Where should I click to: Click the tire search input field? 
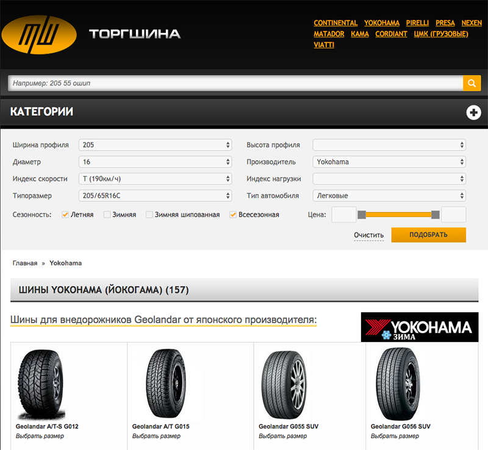[235, 83]
